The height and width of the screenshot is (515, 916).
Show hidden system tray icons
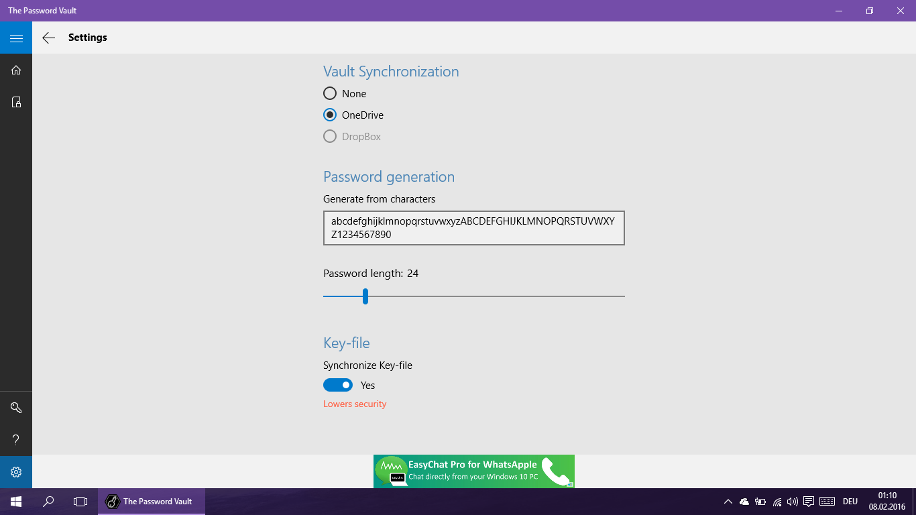point(728,502)
